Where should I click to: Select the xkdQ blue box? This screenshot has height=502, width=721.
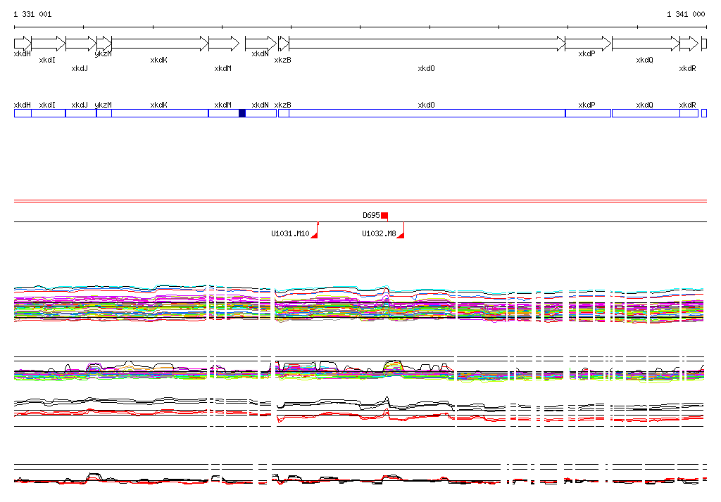coord(646,113)
